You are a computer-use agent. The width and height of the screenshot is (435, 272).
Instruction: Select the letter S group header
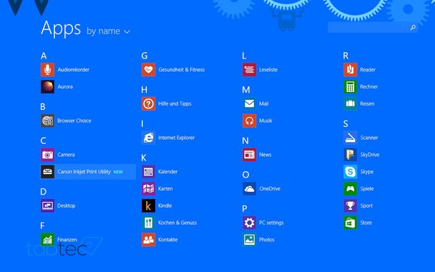[x=346, y=124]
